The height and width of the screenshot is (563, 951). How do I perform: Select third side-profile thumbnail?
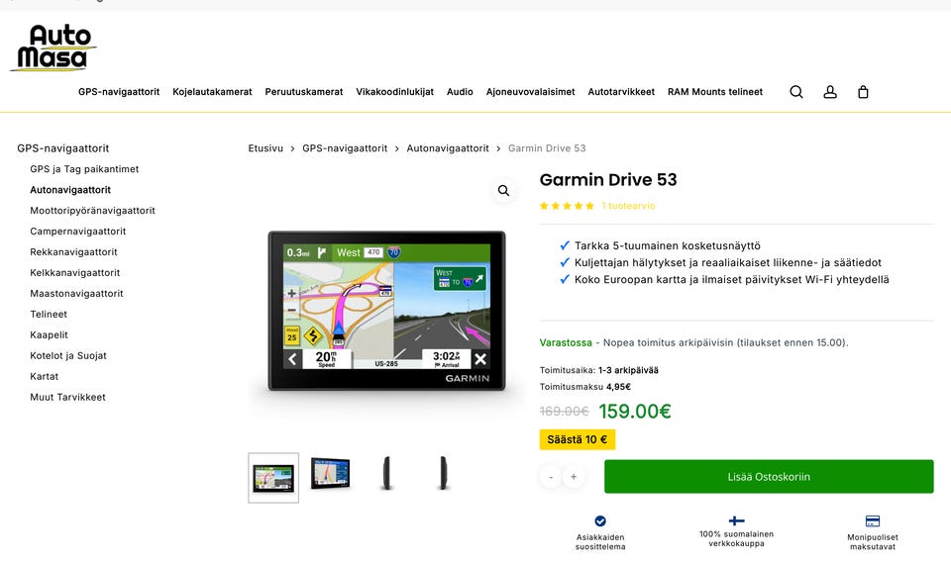point(386,473)
